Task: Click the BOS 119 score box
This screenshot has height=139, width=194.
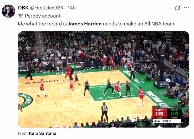Action: pyautogui.click(x=174, y=113)
